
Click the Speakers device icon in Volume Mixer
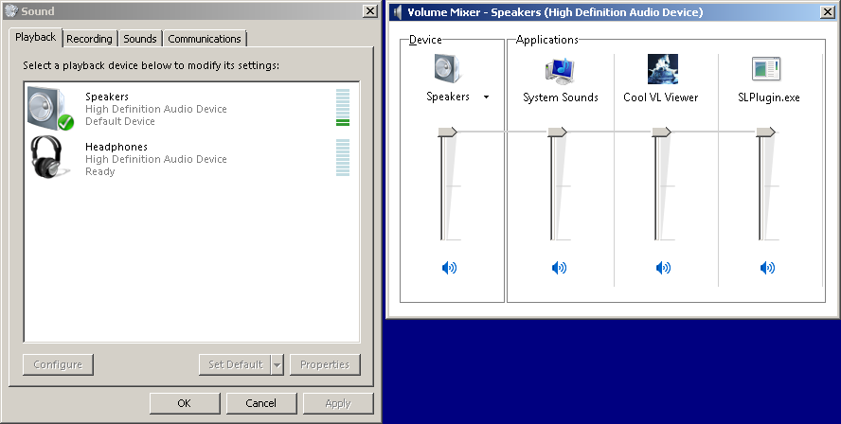[x=447, y=70]
